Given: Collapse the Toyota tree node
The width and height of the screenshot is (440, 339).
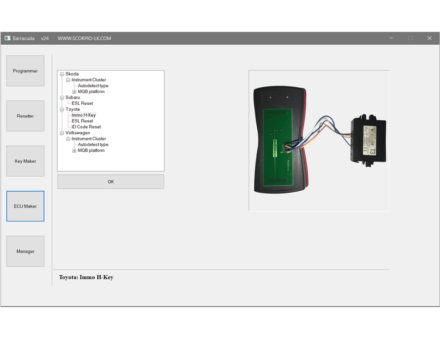Looking at the screenshot, I should tap(62, 110).
